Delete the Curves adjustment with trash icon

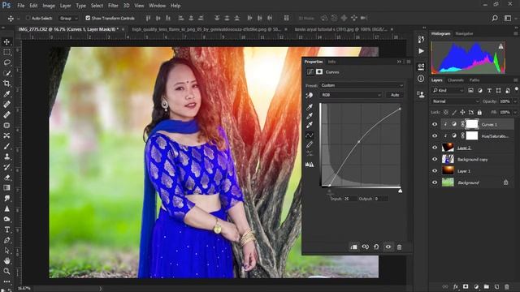pos(399,247)
